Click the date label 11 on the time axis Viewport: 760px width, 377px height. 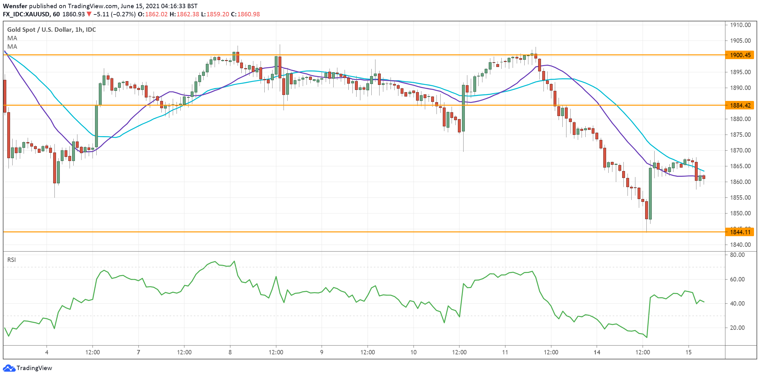505,352
